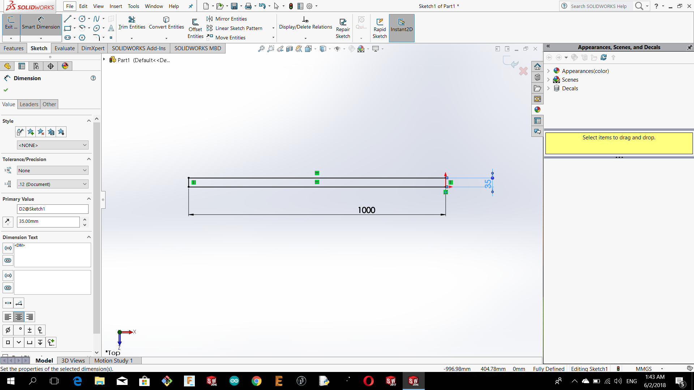Select the sketch Text tool
Viewport: 694px width, 390px height.
111,28
